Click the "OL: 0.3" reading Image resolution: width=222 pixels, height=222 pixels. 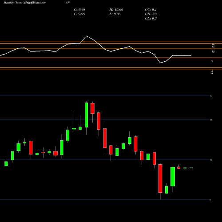tap(151, 19)
